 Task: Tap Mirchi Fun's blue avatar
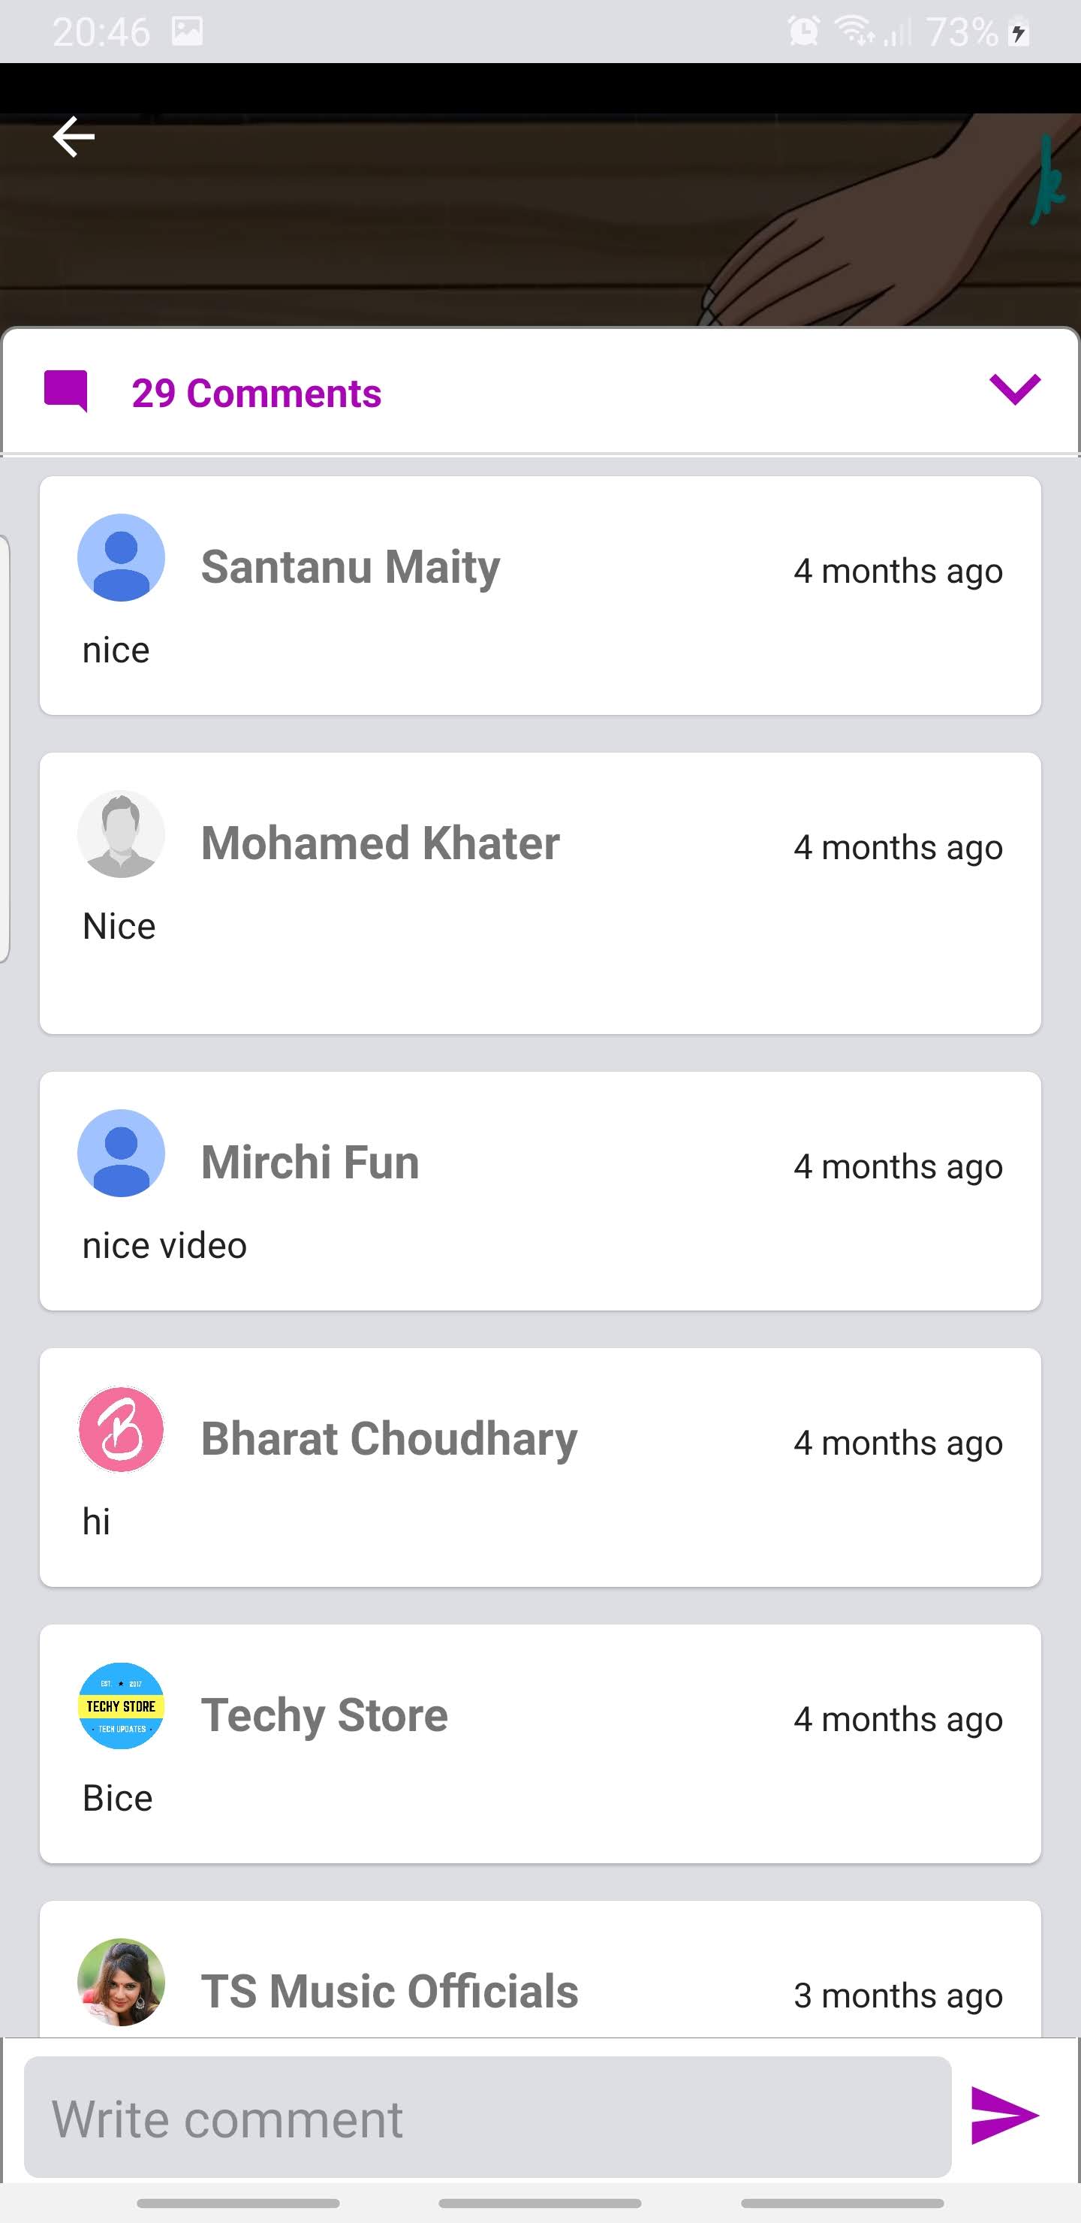tap(121, 1153)
